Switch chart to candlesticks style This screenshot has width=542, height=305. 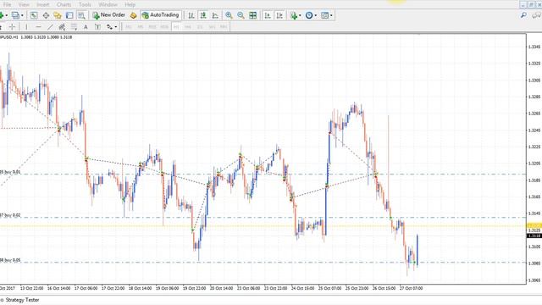coord(203,15)
